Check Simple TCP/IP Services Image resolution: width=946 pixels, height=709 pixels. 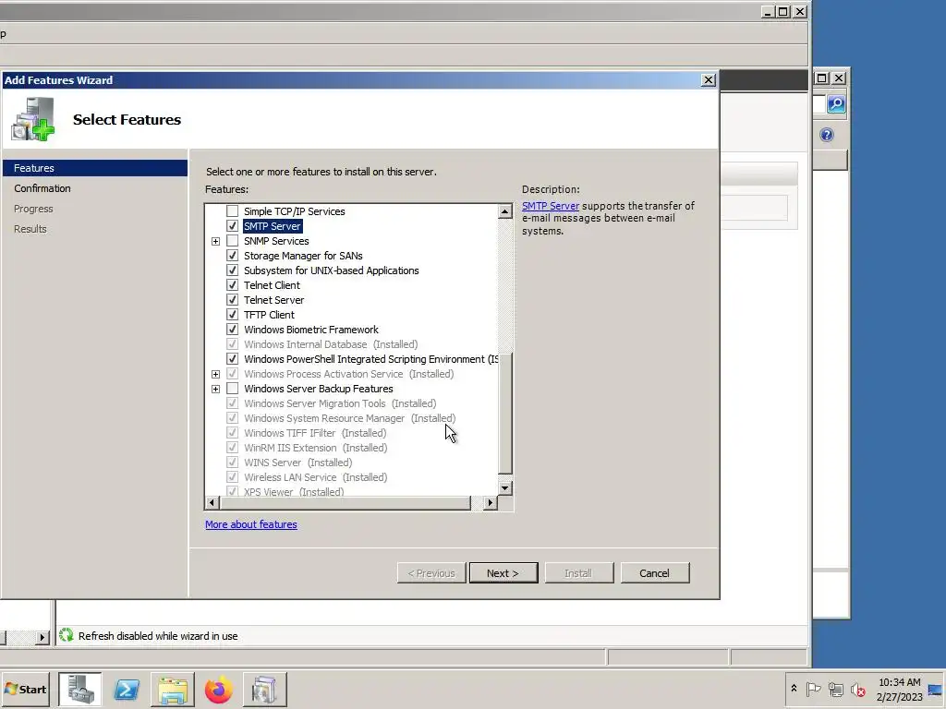click(x=232, y=211)
